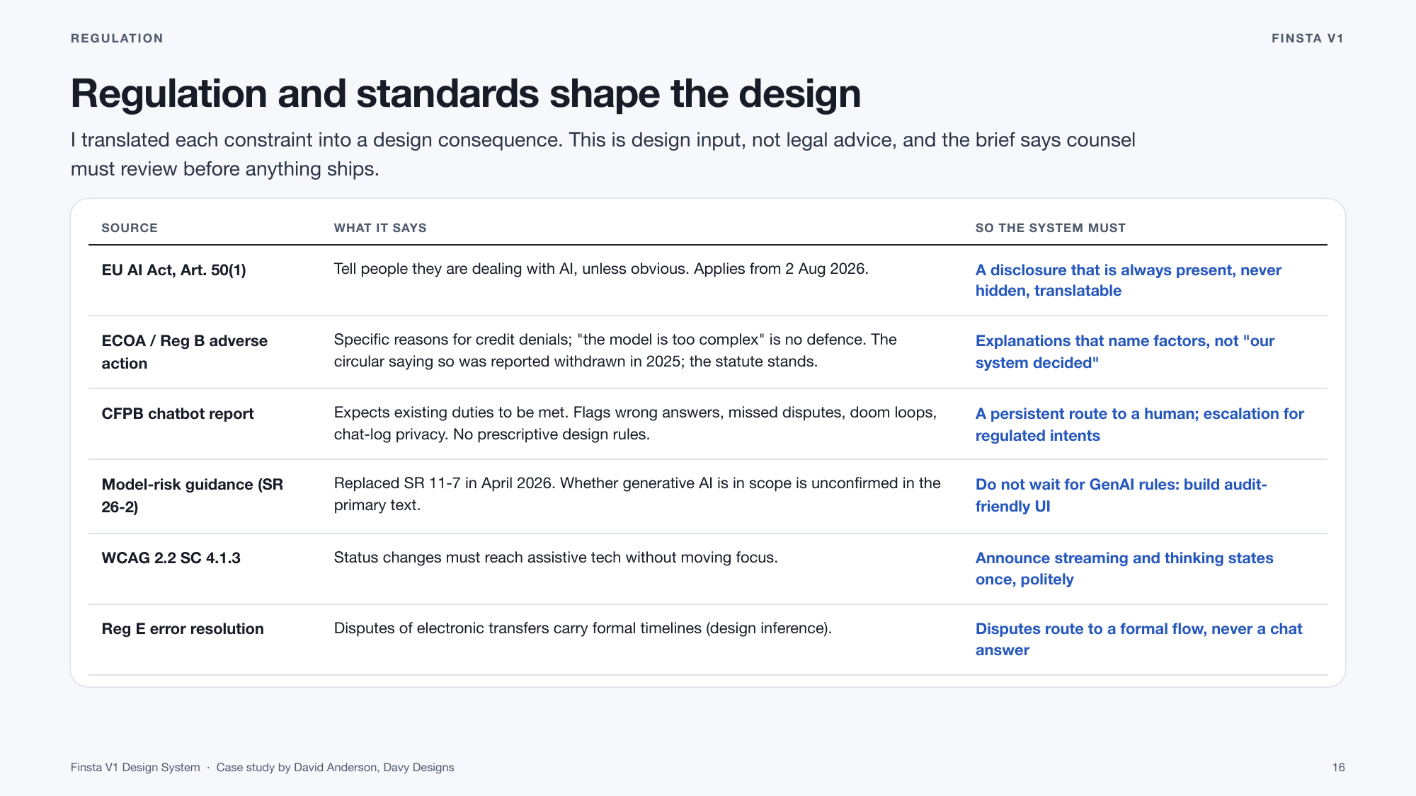
Task: Select the 'Model-risk guidance (SR 26-2)' cell
Action: click(x=193, y=495)
